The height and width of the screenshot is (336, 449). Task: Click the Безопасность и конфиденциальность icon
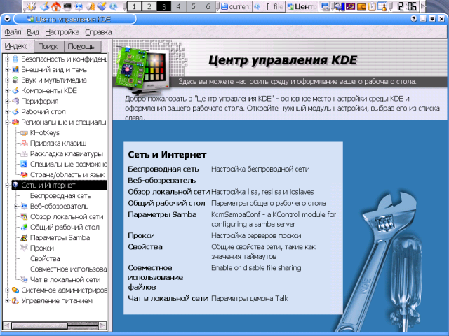[15, 59]
